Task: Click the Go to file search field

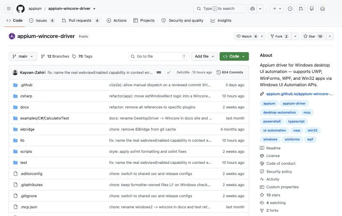Action: [159, 56]
